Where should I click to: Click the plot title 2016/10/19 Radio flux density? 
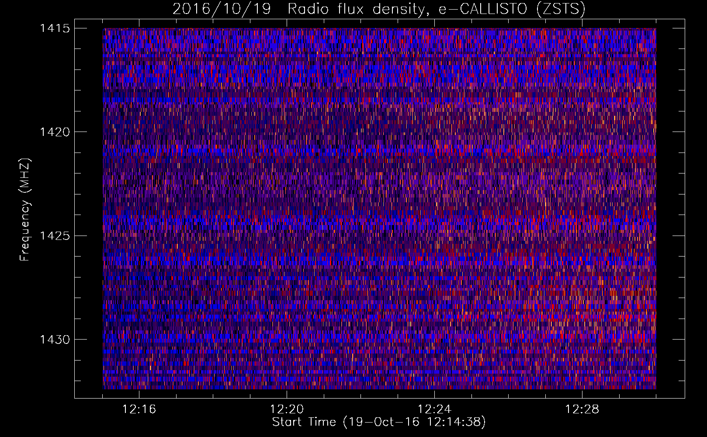(379, 9)
